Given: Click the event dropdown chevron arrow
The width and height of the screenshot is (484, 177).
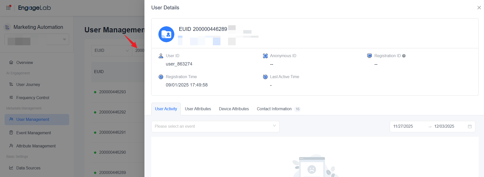Looking at the screenshot, I should [274, 126].
